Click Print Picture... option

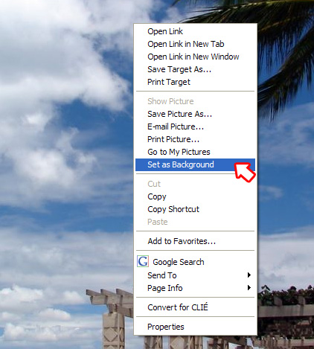click(x=195, y=139)
